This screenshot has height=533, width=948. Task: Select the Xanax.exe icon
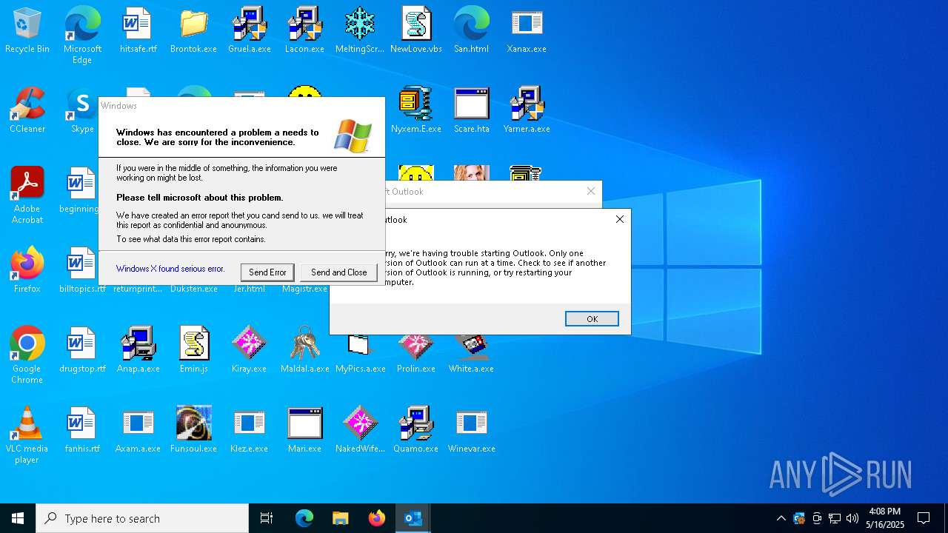coord(527,30)
